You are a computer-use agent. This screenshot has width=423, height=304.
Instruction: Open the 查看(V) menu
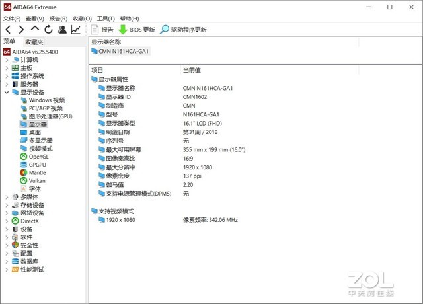pos(35,19)
